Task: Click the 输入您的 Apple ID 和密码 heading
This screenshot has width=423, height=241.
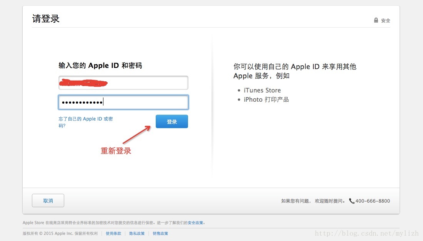Action: tap(100, 66)
